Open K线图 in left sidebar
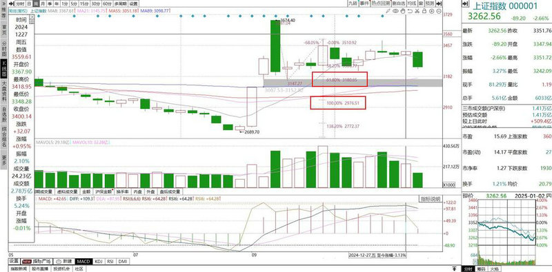Viewport: 552px width, 272px height. click(x=4, y=68)
